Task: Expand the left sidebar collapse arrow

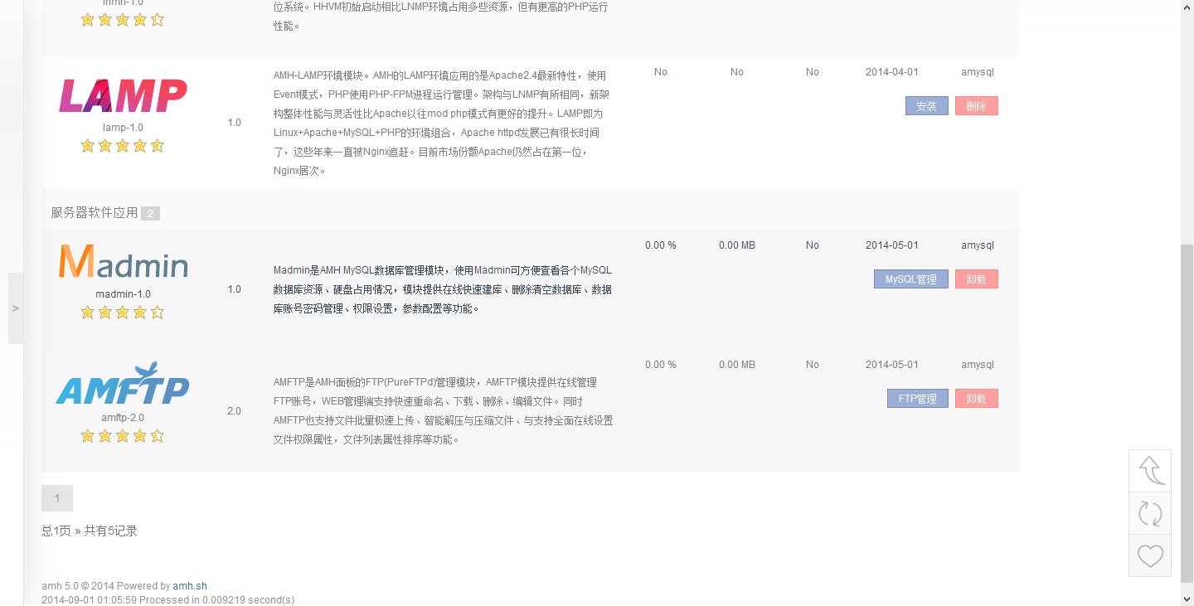Action: pyautogui.click(x=15, y=308)
